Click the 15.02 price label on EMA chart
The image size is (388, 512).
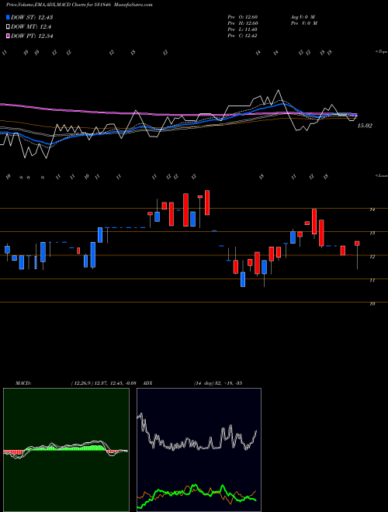click(365, 126)
